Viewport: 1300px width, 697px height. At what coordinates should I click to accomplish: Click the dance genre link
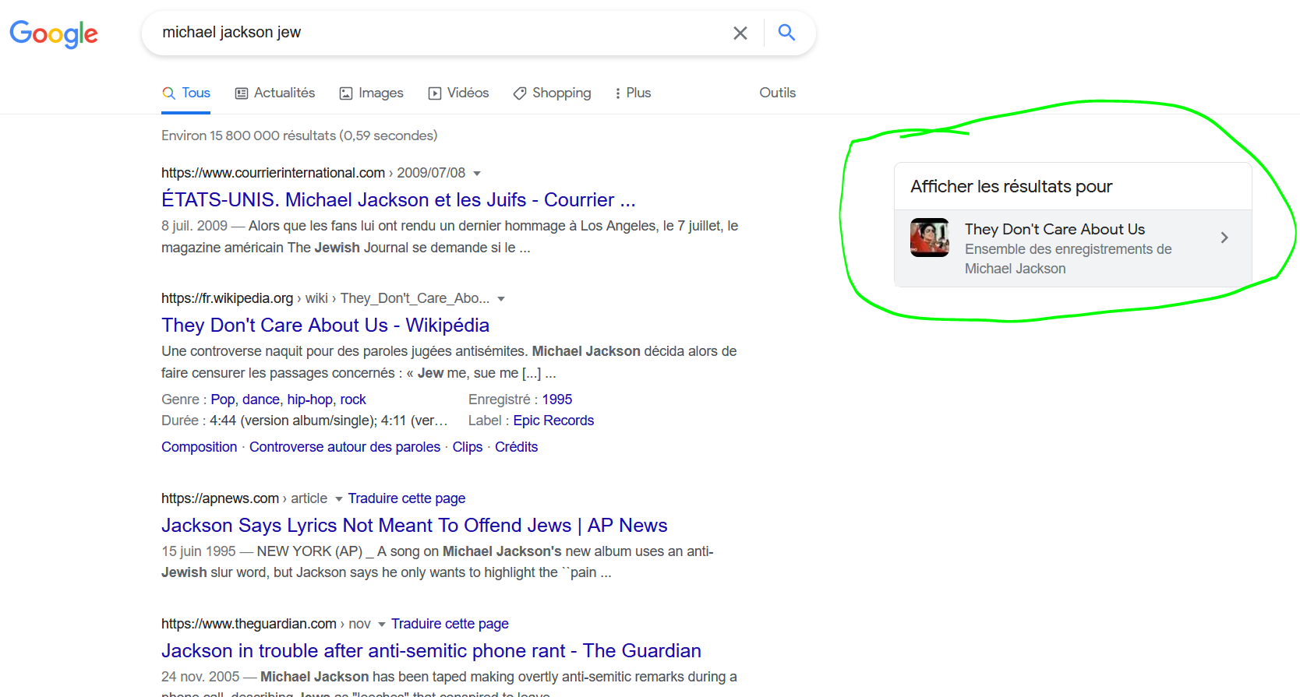[x=261, y=400]
